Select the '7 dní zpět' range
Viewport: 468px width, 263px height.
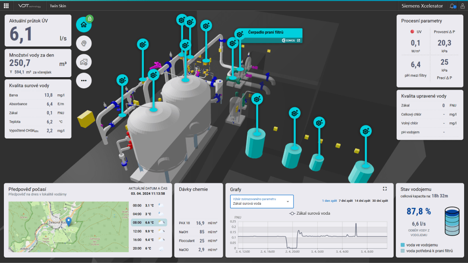(x=346, y=201)
